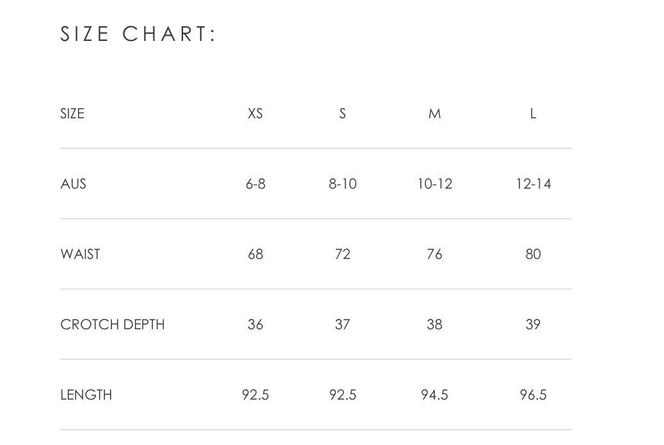Click the AUS 12-14 cell

[533, 183]
